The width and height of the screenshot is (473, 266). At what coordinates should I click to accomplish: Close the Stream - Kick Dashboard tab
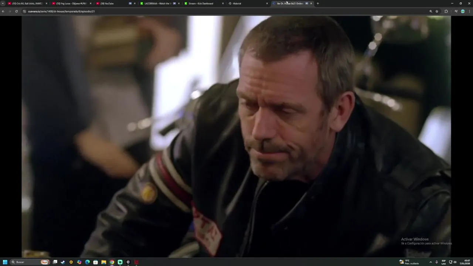[223, 3]
